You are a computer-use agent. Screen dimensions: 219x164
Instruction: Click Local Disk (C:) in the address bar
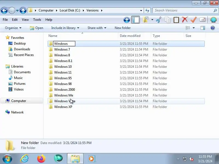[x=70, y=10]
